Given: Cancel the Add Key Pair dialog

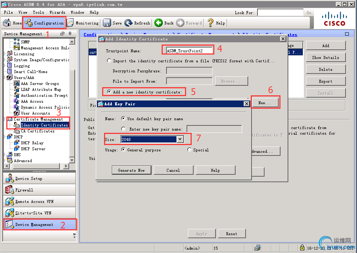Looking at the screenshot, I should (x=173, y=170).
